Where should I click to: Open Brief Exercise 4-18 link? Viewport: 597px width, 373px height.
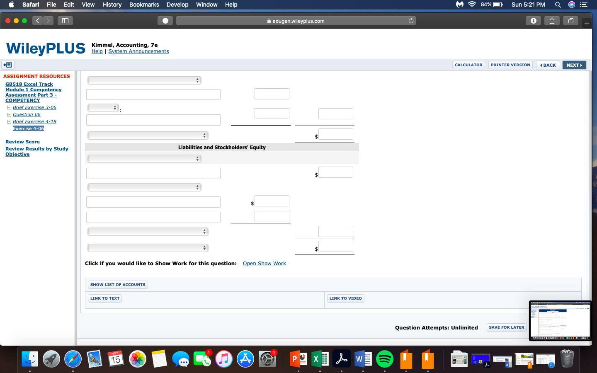[34, 121]
